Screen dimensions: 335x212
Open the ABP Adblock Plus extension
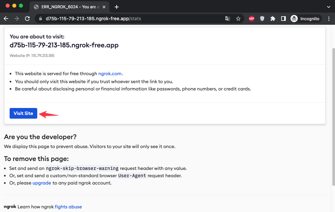pos(252,19)
